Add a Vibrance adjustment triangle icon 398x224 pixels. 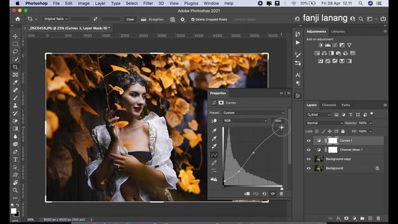(349, 45)
